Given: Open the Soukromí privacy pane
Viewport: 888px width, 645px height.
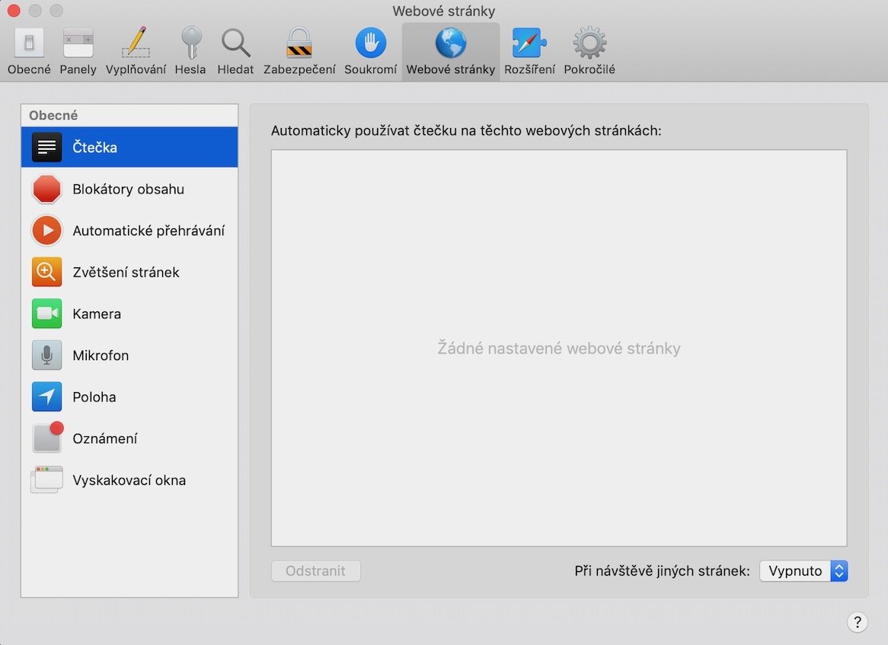Looking at the screenshot, I should (x=370, y=51).
